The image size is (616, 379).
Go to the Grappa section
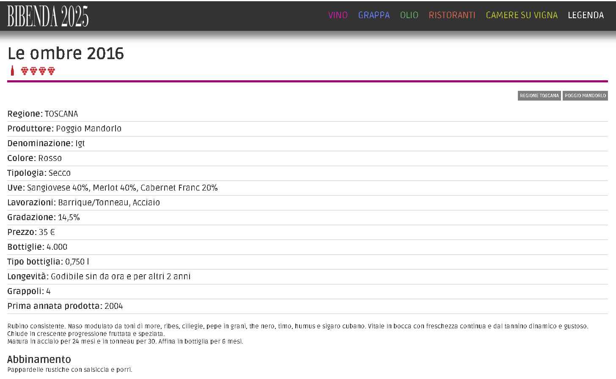pyautogui.click(x=374, y=15)
